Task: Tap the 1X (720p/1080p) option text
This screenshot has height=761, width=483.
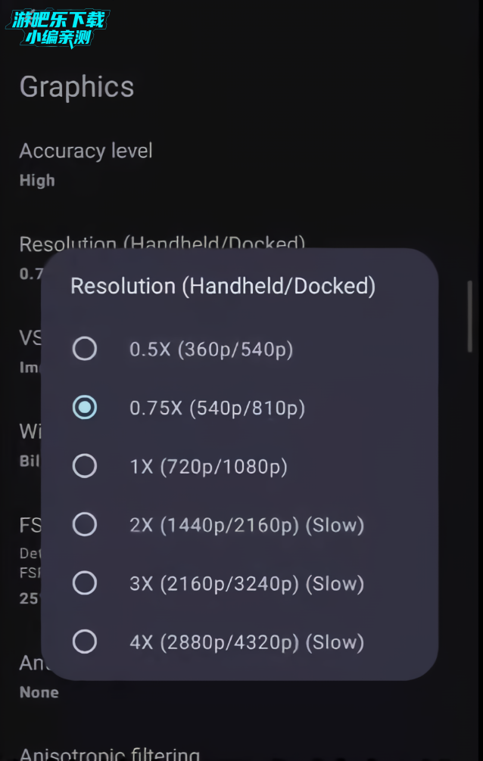Action: pyautogui.click(x=208, y=467)
